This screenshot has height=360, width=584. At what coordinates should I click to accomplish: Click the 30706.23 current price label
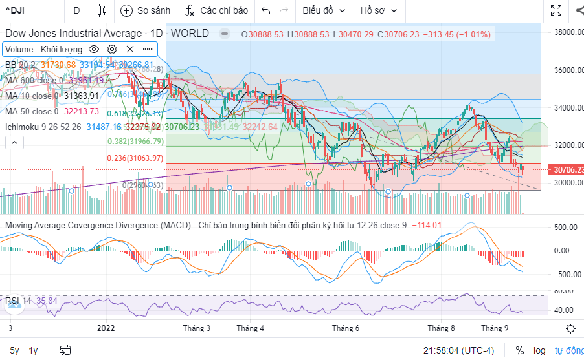(x=566, y=169)
